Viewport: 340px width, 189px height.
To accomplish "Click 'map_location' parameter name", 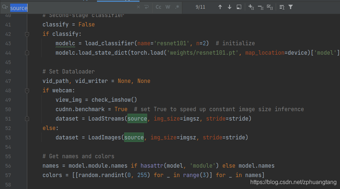I will click(x=265, y=53).
